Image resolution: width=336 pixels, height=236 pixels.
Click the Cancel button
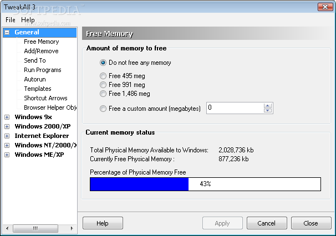pos(267,223)
